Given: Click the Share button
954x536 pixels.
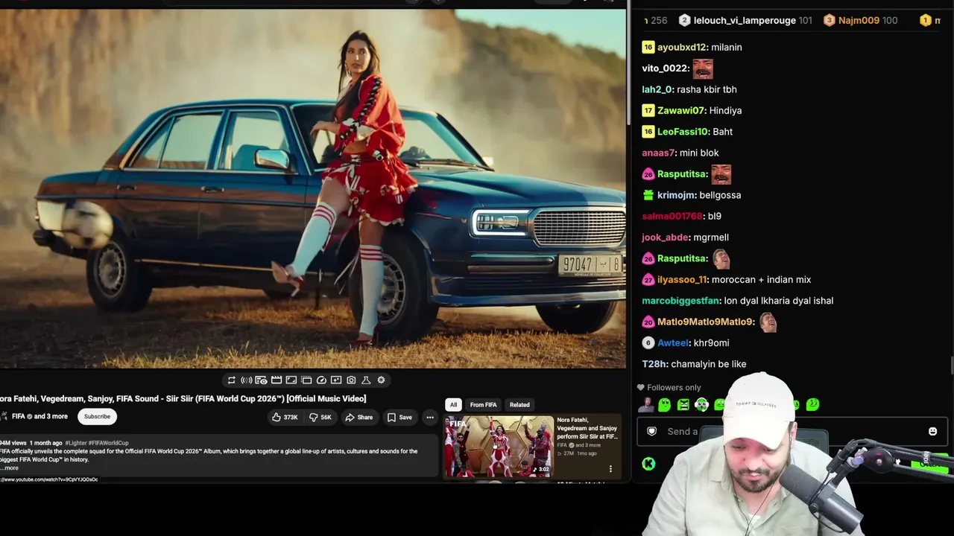Looking at the screenshot, I should [358, 417].
